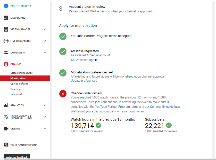
Task: Click the Community people icon
Action: (x=6, y=52)
